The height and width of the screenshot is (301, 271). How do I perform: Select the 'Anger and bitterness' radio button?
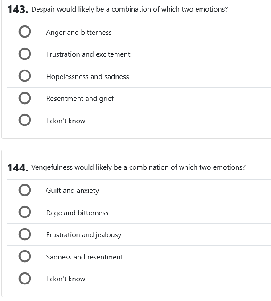tap(25, 32)
